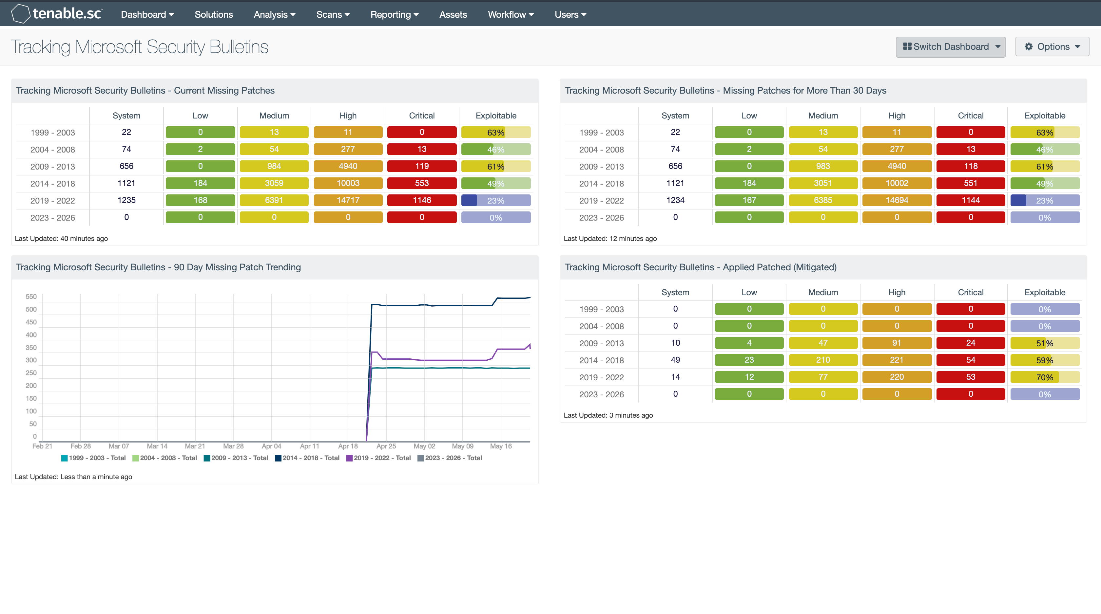Toggle the 1999 - 2003 - Total legend series
1101x614 pixels.
[x=94, y=458]
